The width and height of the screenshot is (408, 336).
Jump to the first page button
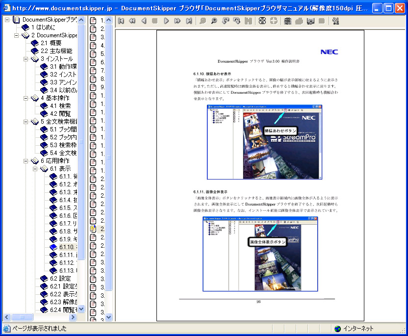pos(121,21)
